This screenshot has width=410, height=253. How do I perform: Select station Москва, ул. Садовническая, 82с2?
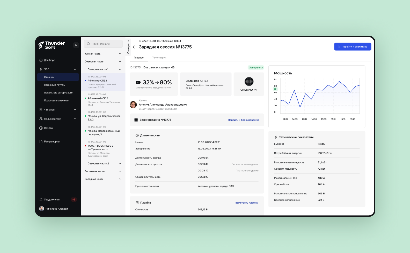click(103, 116)
